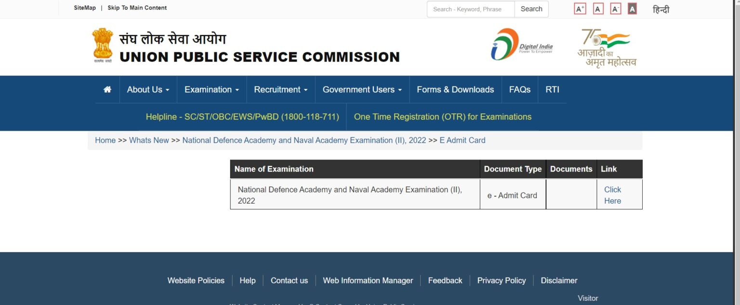Reset to default font size A icon
740x305 pixels.
click(597, 8)
